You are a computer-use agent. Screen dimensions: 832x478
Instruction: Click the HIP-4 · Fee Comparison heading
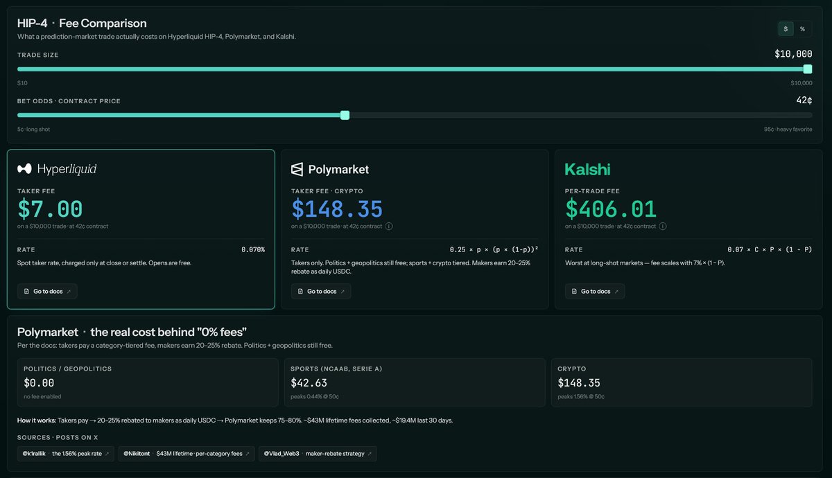pos(82,24)
